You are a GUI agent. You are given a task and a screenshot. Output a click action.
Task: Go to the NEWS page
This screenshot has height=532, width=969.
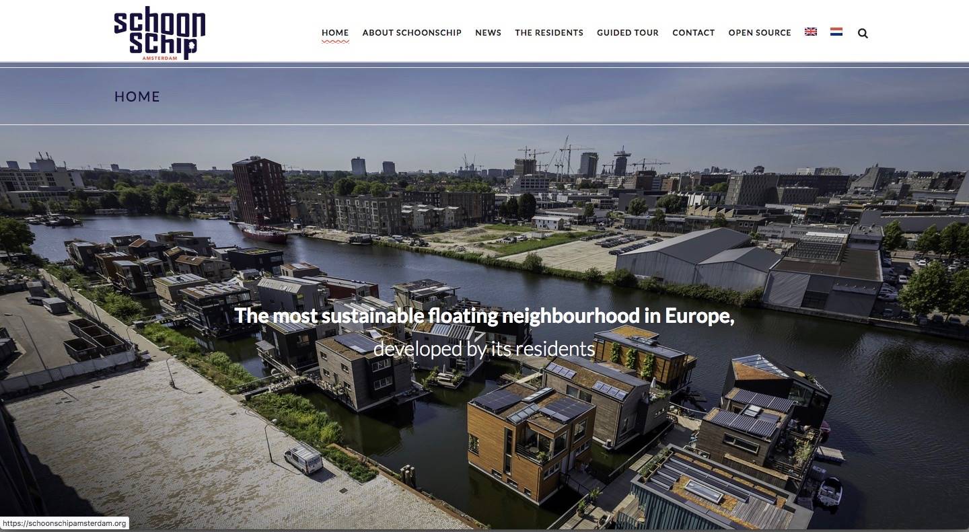click(x=488, y=32)
